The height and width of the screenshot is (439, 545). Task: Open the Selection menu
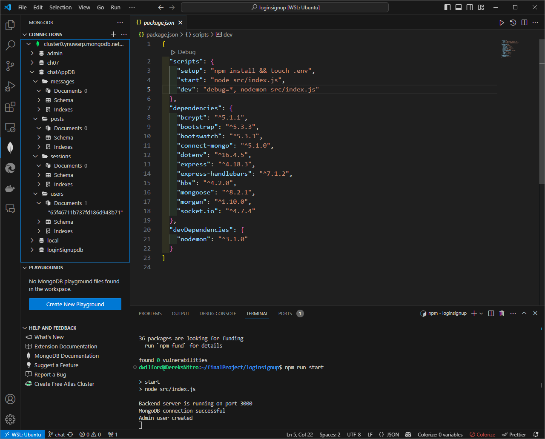tap(60, 7)
